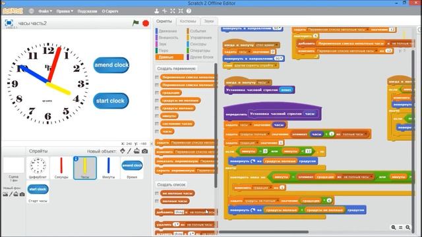The width and height of the screenshot is (422, 237).
Task: Paint a new backdrop brush icon
Action: [x=11, y=194]
